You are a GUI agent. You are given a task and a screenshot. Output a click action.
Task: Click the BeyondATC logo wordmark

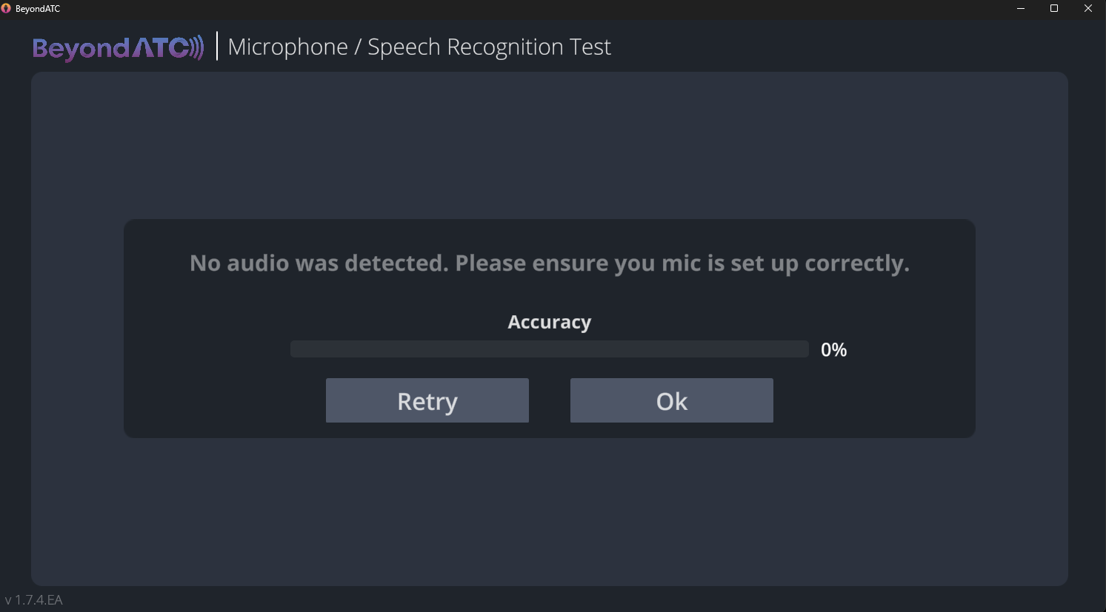tap(107, 48)
